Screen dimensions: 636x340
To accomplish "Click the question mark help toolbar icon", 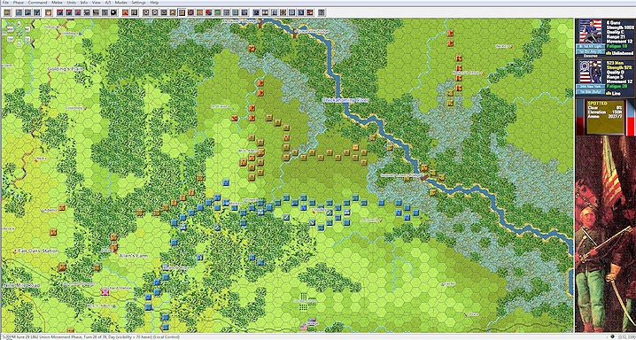I will pos(321,12).
